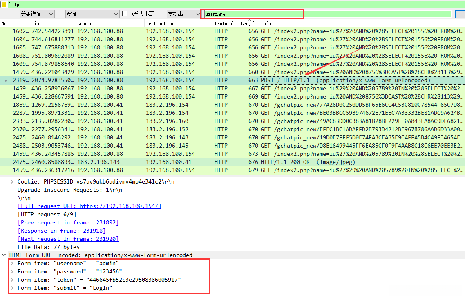This screenshot has height=298, width=465.
Task: Toggle the 区分大小写 checkbox
Action: click(x=125, y=14)
